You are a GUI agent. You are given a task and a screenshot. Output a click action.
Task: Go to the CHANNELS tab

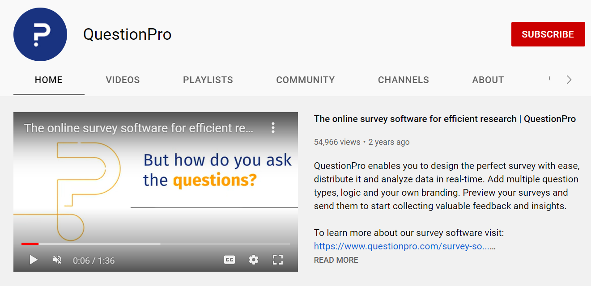click(404, 80)
